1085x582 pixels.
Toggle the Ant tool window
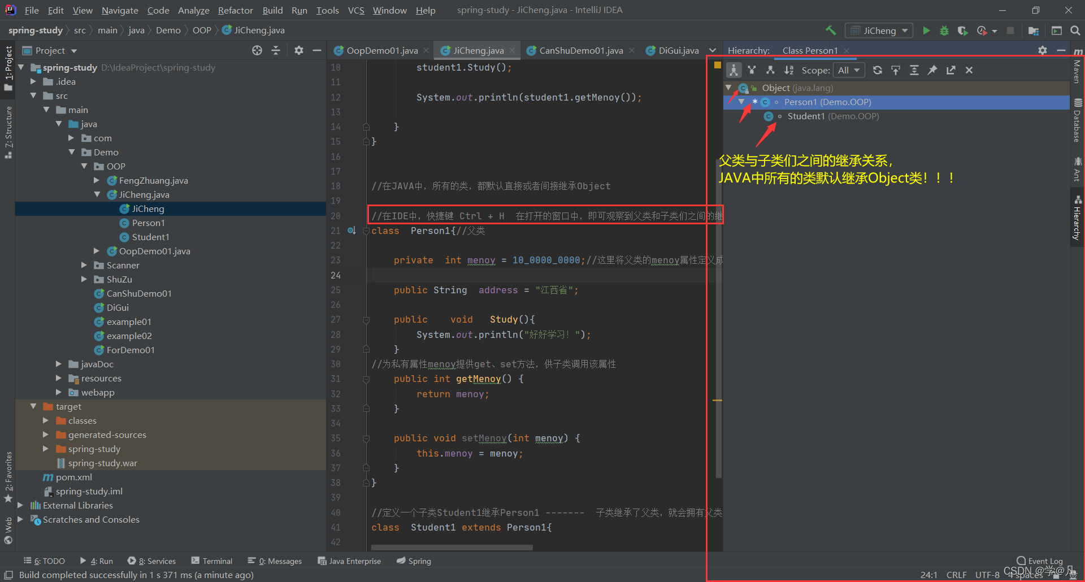coord(1078,170)
